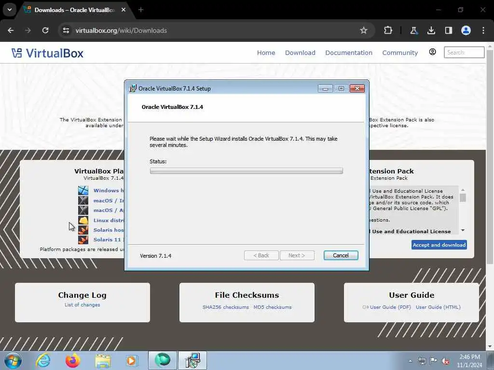
Task: Focus the website Search field
Action: (464, 52)
